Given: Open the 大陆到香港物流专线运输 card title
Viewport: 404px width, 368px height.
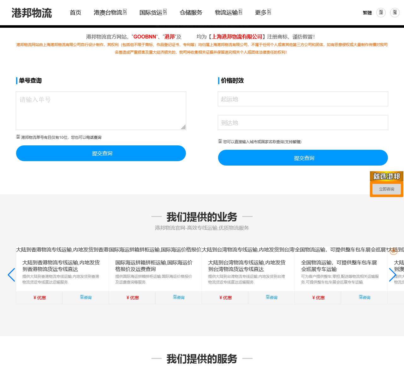Looking at the screenshot, I should tap(61, 266).
